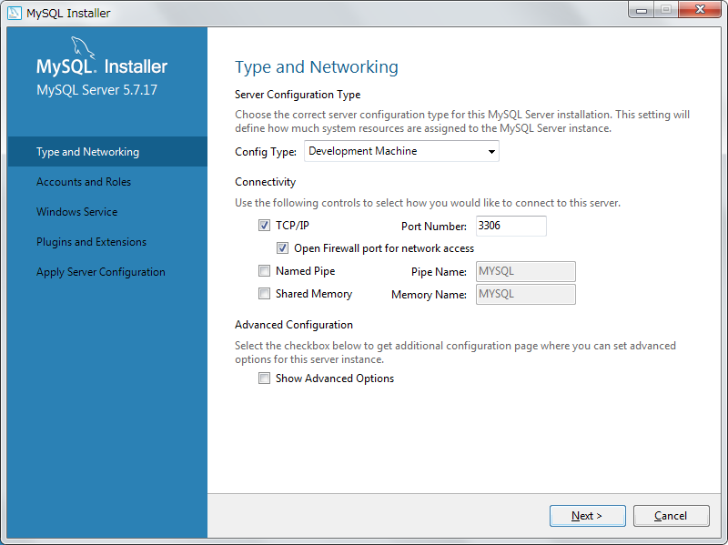This screenshot has height=545, width=728.
Task: Click the Memory Name text field
Action: 525,294
